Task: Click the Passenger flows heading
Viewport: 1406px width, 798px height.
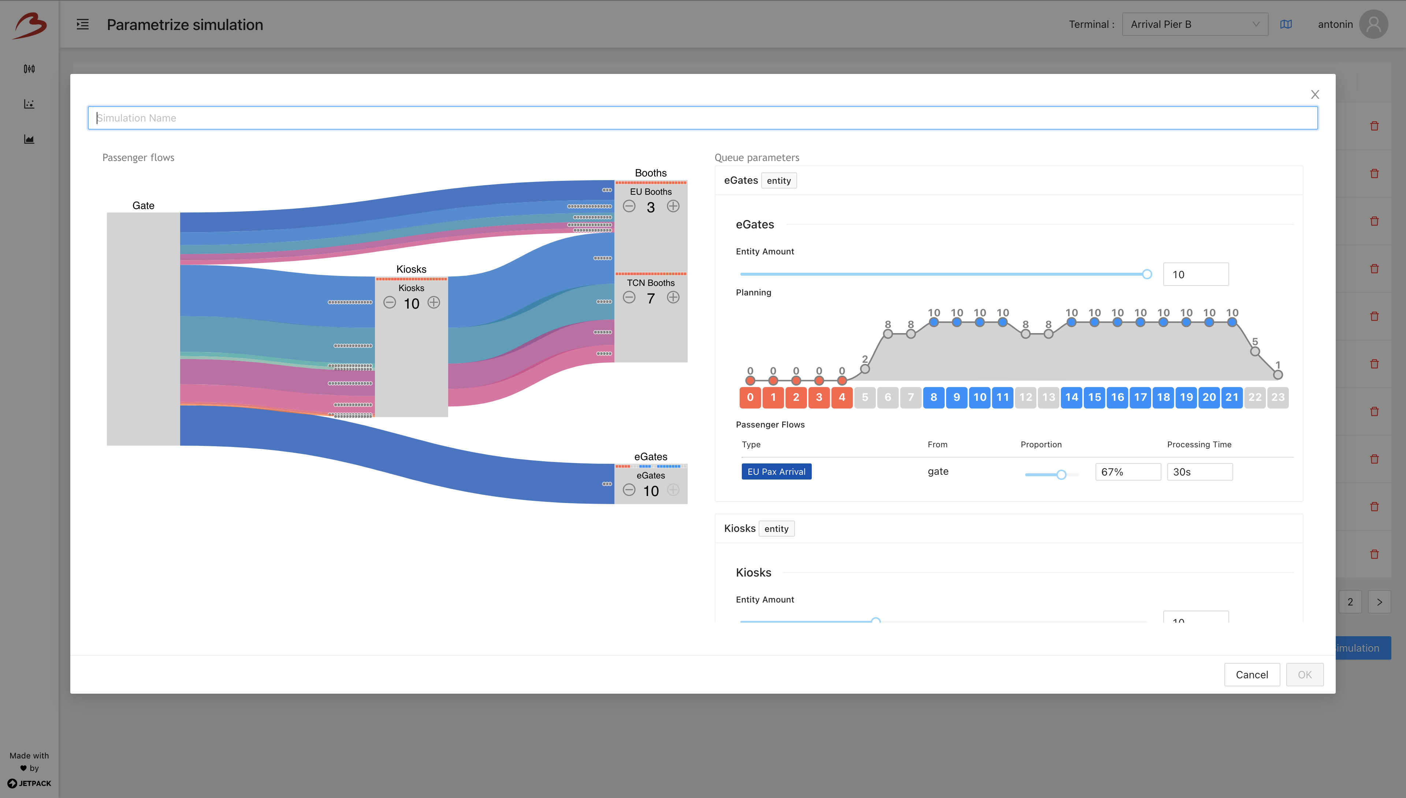Action: (138, 157)
